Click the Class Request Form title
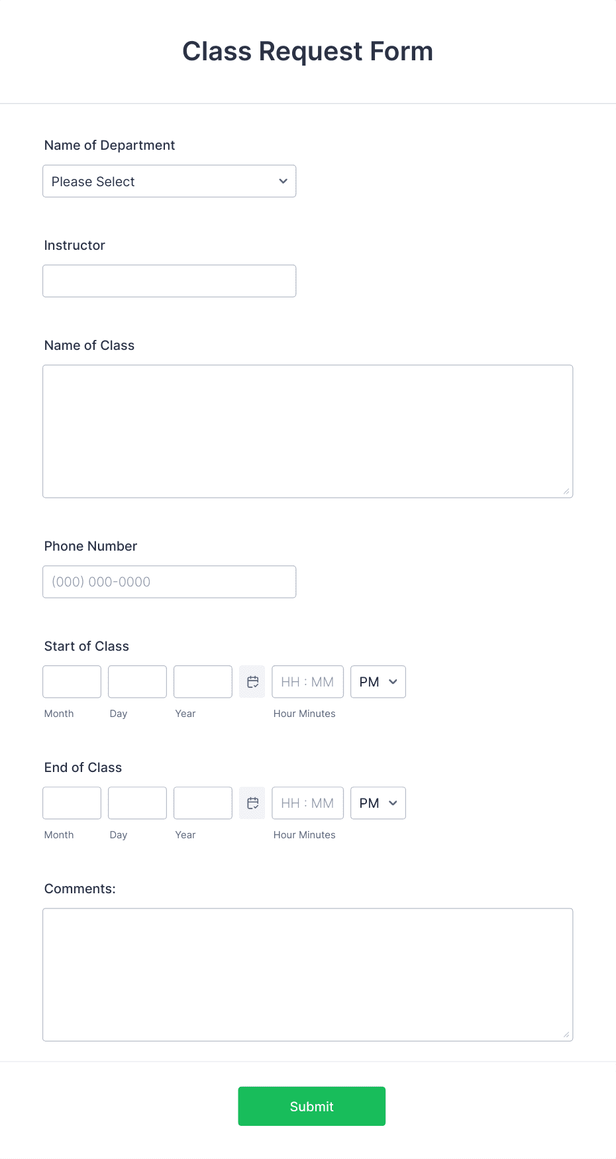Screen dimensions: 616x1159 308,51
